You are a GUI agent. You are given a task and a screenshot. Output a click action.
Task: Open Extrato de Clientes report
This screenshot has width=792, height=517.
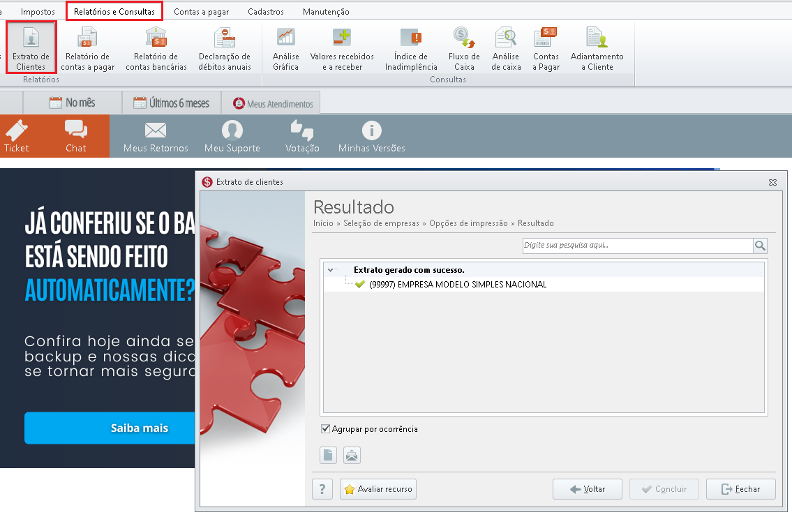click(31, 47)
